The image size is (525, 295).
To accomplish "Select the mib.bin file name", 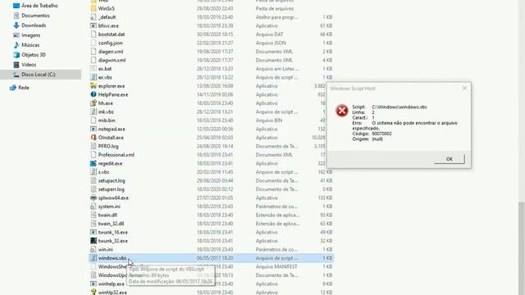I will pyautogui.click(x=107, y=120).
